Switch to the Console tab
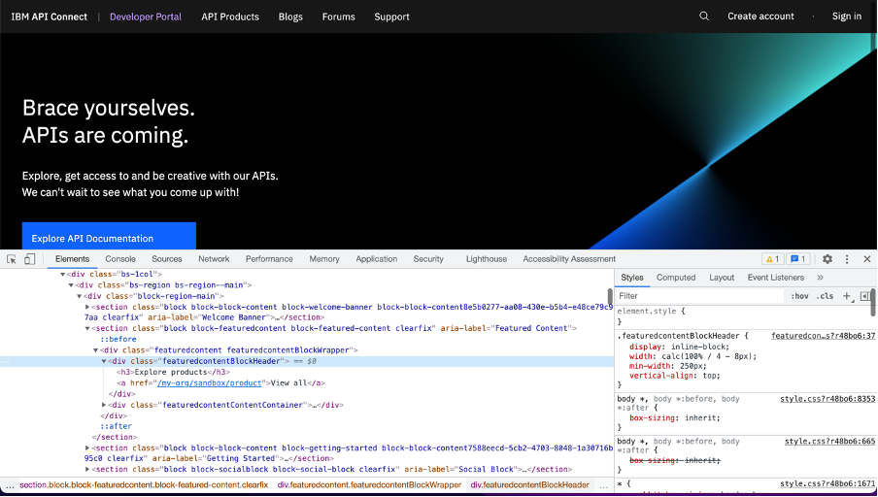The height and width of the screenshot is (497, 878). (120, 259)
